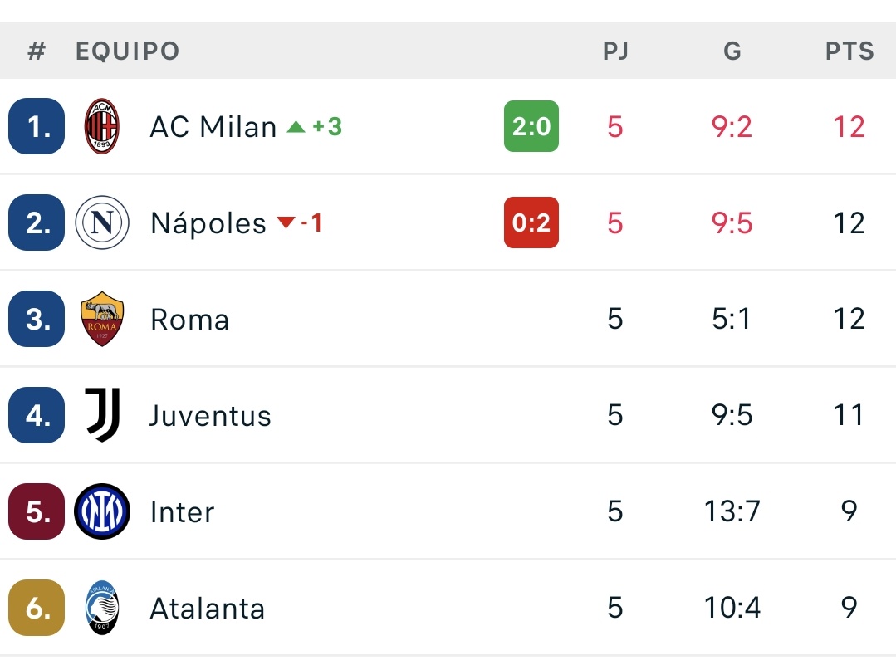This screenshot has width=896, height=665.
Task: Select the EQUIPO column header
Action: (x=127, y=51)
